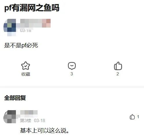
Task: Like the post with the thumbs-up icon
Action: [118, 66]
